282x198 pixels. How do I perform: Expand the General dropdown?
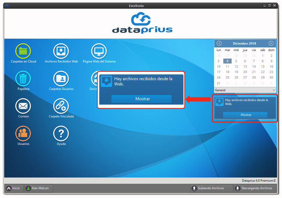pos(245,90)
